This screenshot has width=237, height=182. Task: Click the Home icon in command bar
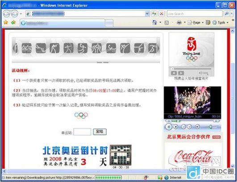(154, 23)
